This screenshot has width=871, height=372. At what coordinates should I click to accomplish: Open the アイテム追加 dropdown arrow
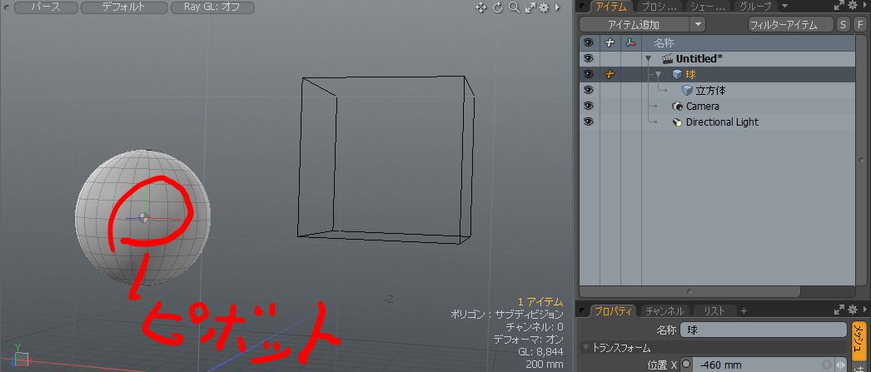coord(699,24)
